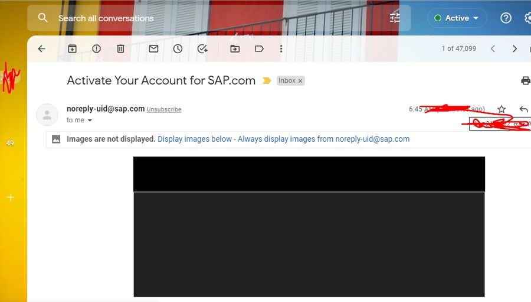Open the Help question mark icon
Viewport: 531px width, 302px height.
(506, 18)
